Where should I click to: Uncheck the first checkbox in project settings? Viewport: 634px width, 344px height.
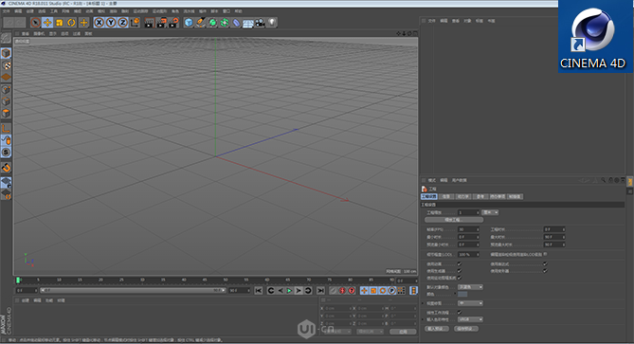click(x=460, y=263)
